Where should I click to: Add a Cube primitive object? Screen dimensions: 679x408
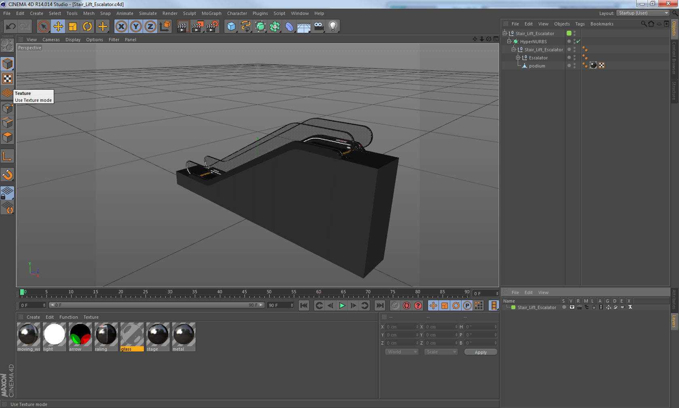(231, 27)
